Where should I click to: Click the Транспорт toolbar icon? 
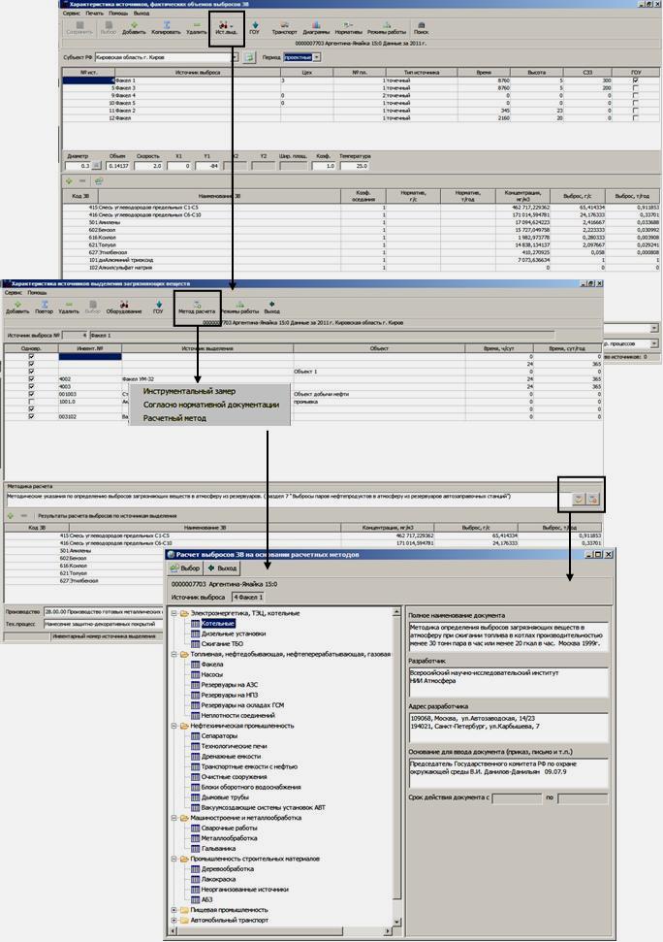pyautogui.click(x=284, y=27)
